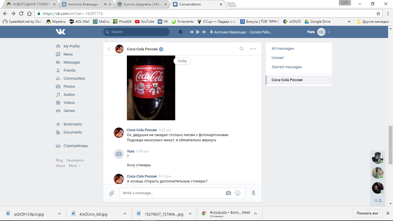Viewport: 393px width, 221px height.
Task: Click the Yura sender name at 9:09 pm
Action: (131, 151)
